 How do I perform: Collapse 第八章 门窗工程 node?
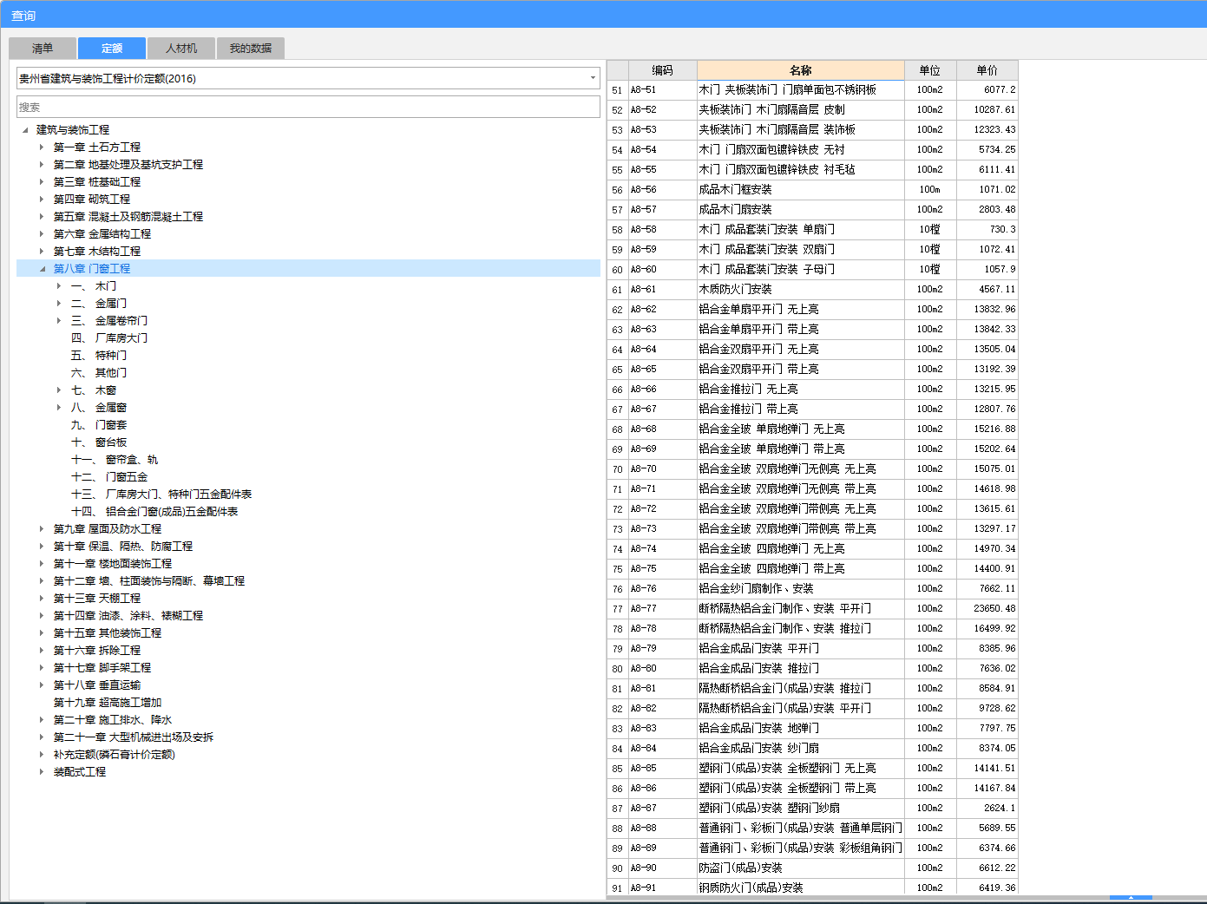[x=42, y=269]
